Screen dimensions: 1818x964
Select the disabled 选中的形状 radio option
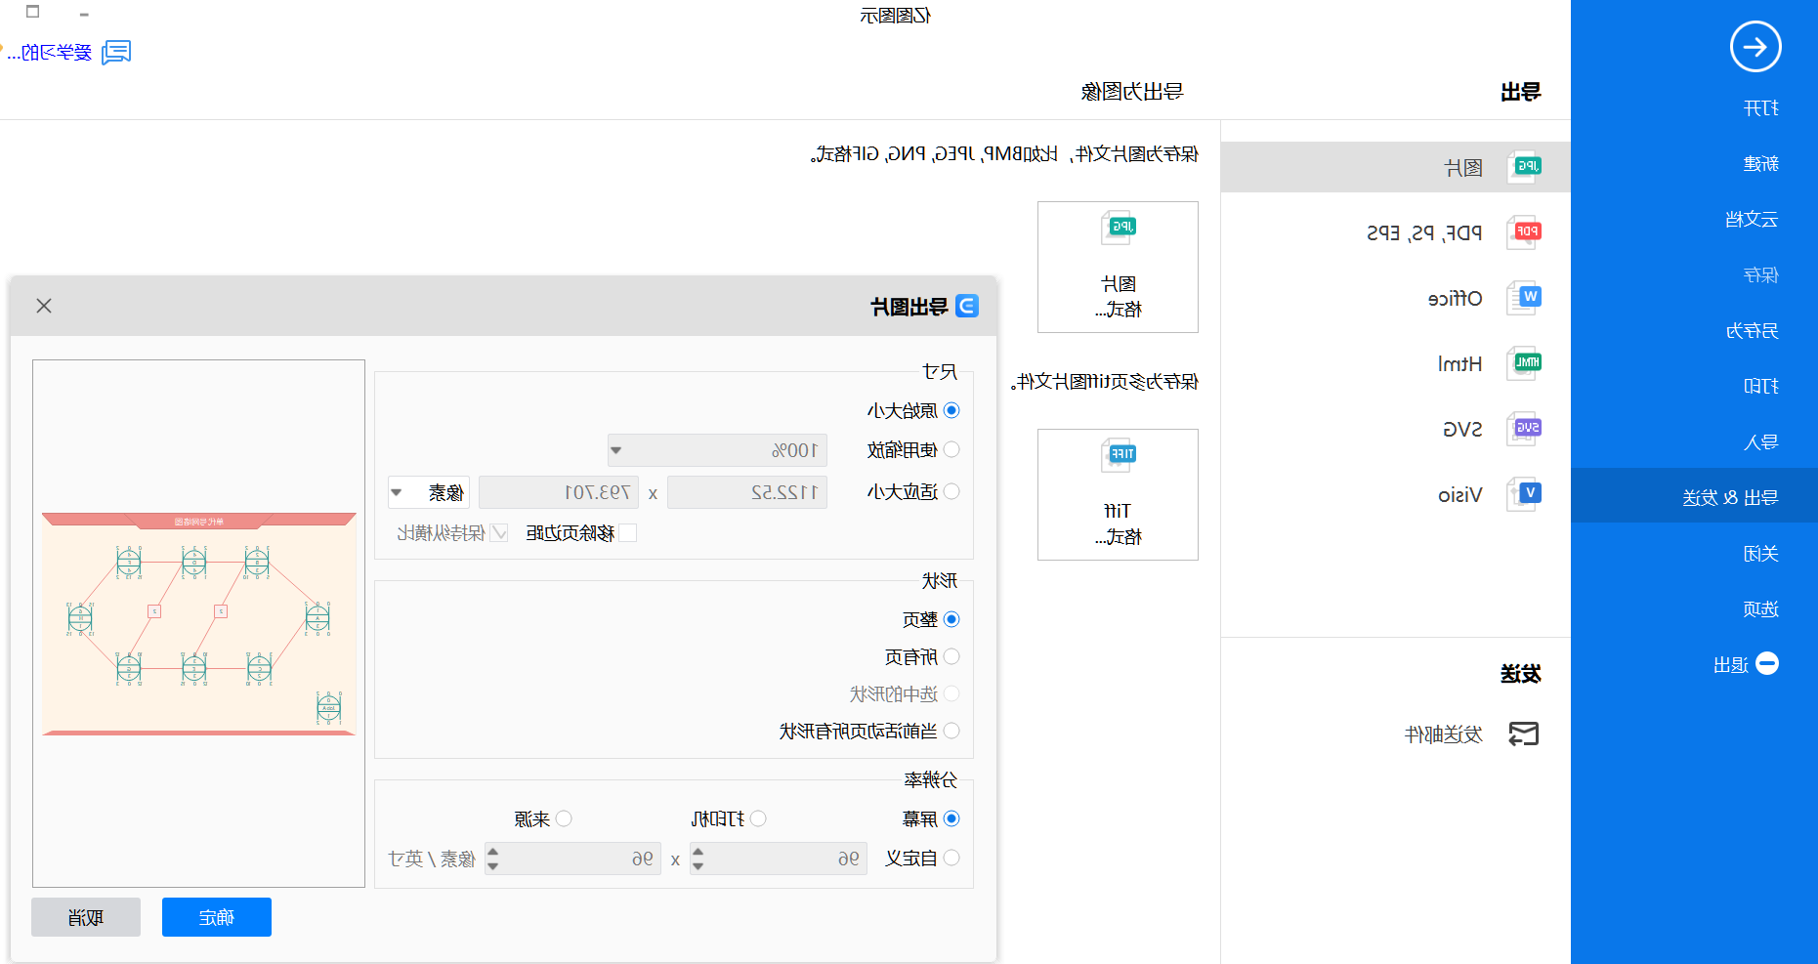[x=951, y=693]
